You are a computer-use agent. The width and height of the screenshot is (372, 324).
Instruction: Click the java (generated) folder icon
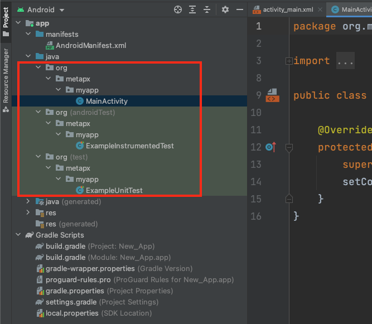(x=40, y=202)
